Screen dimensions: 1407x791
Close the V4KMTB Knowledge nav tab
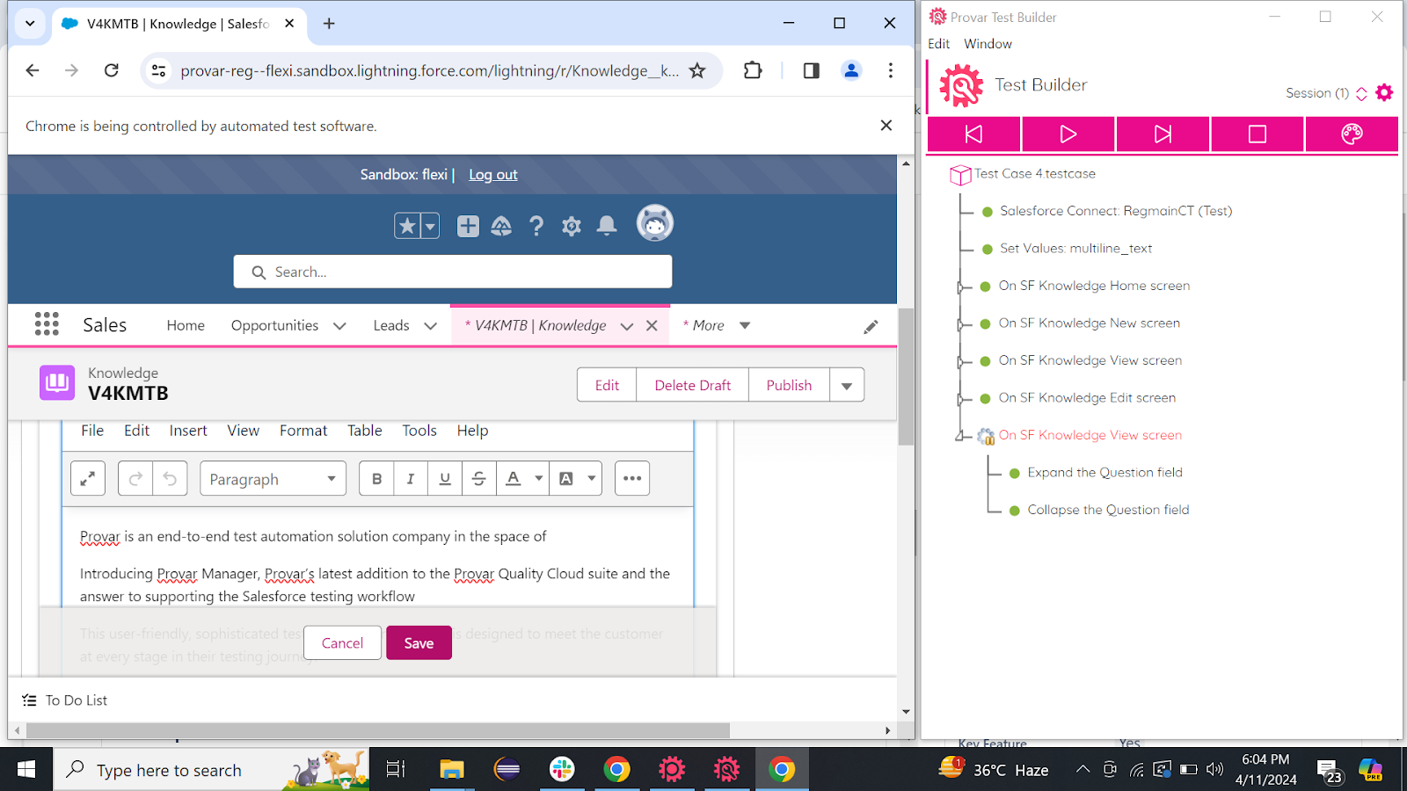(652, 325)
